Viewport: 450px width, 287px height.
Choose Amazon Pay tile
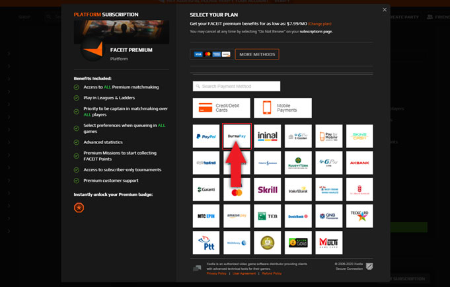coord(237,216)
